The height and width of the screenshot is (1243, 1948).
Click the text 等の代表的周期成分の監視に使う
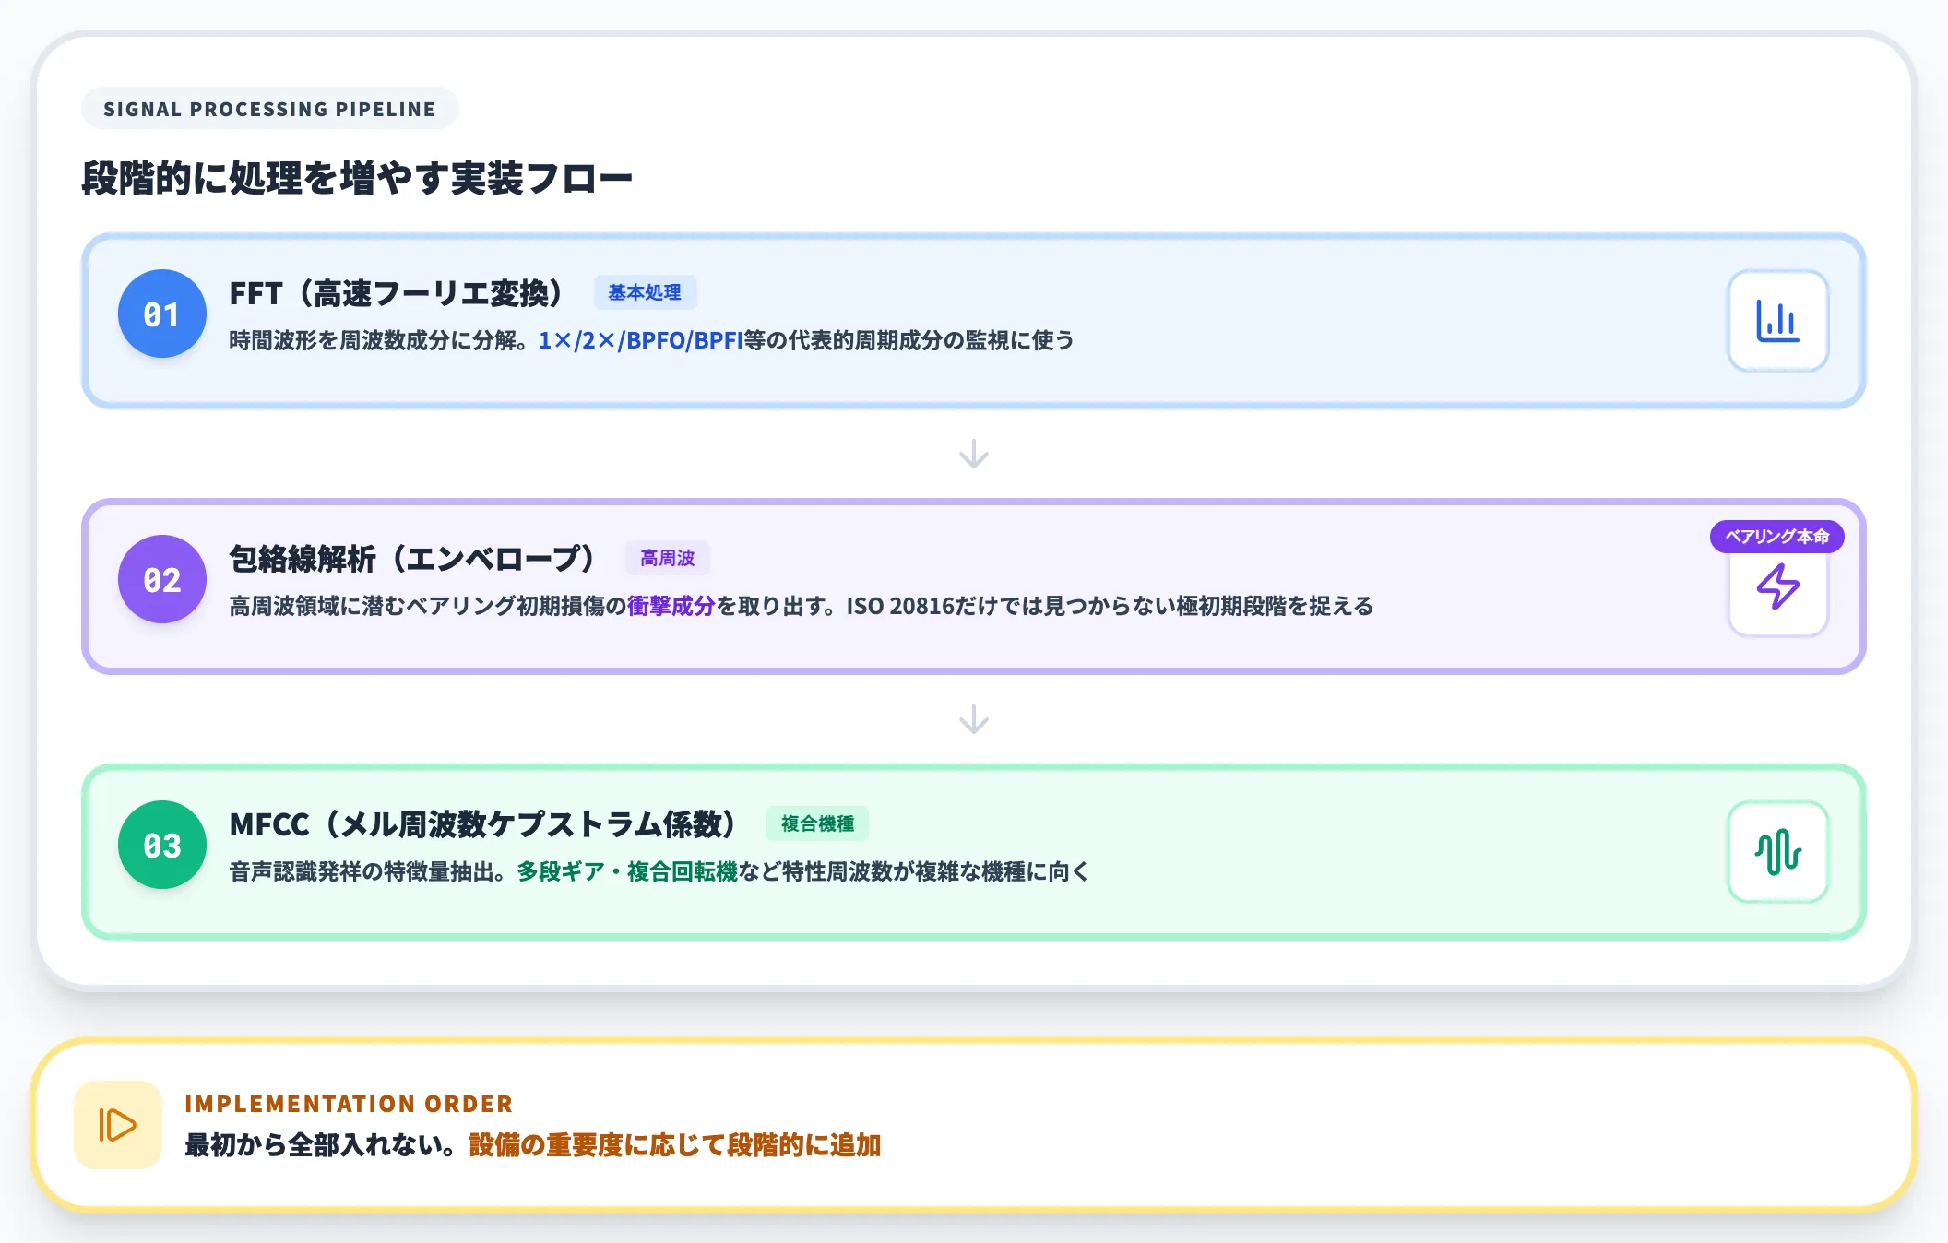click(x=909, y=340)
